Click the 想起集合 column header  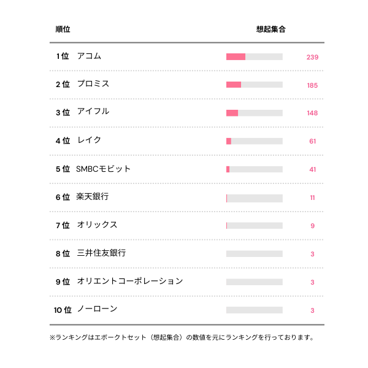click(270, 29)
